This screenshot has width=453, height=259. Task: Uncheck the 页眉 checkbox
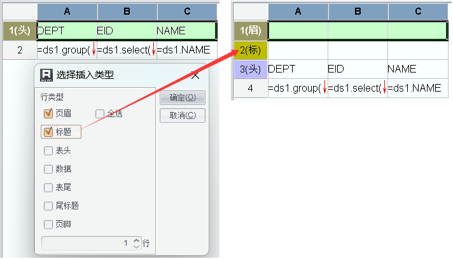pyautogui.click(x=48, y=113)
